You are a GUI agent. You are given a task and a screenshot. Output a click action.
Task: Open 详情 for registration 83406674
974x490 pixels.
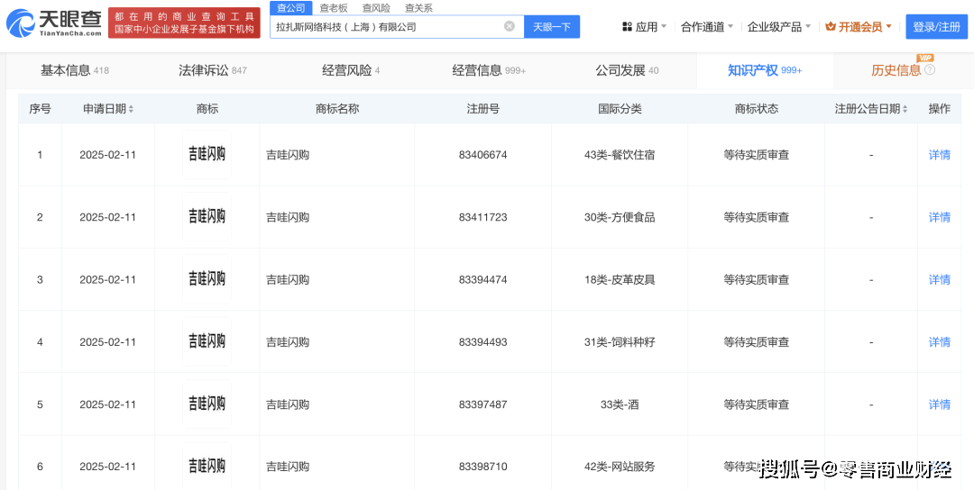tap(939, 155)
